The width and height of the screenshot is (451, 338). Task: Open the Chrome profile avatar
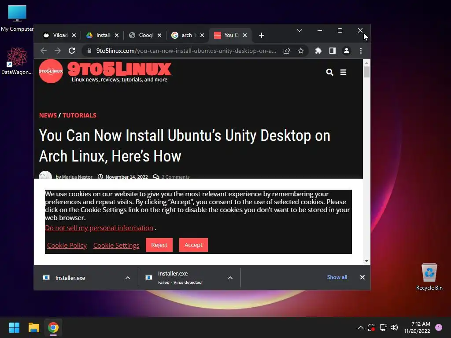346,51
